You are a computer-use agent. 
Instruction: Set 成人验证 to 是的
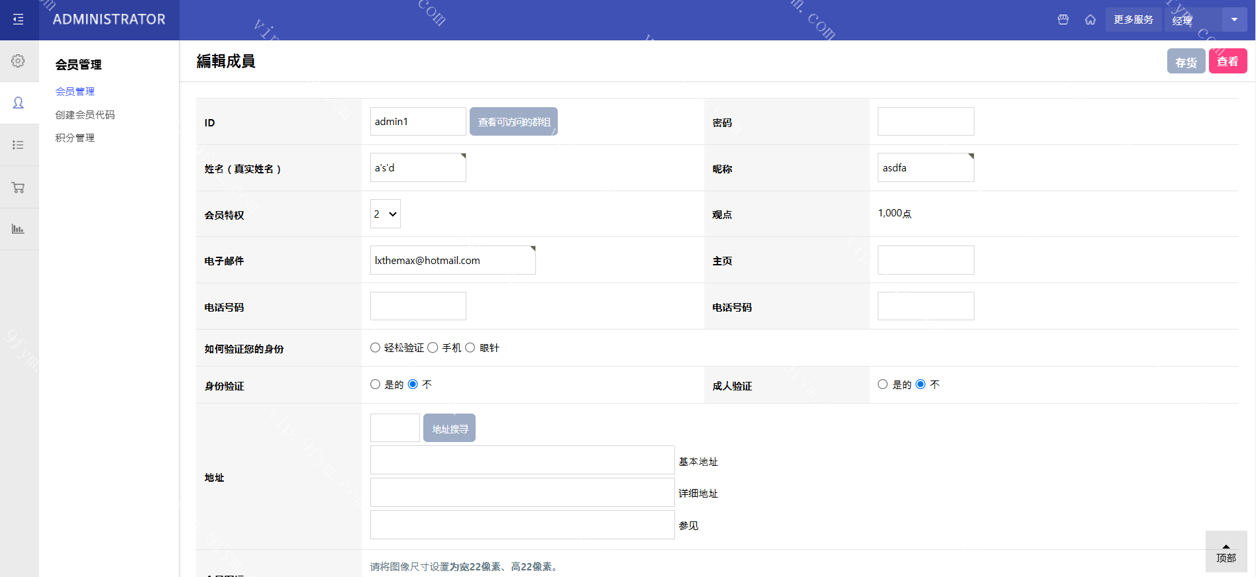[x=883, y=384]
